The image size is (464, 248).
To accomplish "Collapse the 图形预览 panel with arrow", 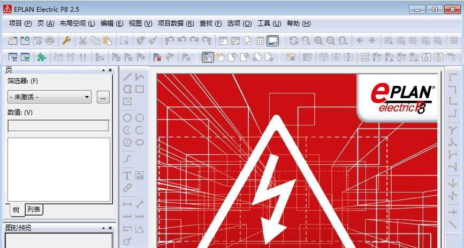I will pos(104,228).
